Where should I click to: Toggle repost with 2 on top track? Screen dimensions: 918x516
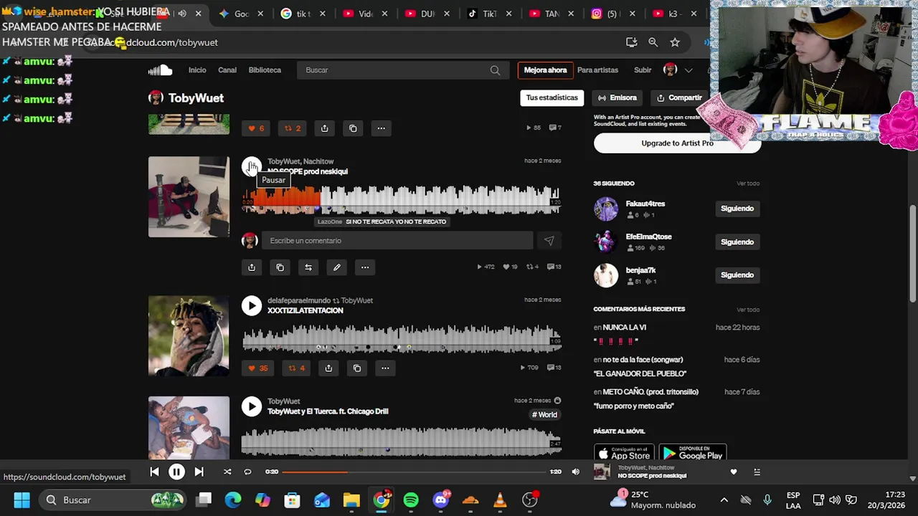click(x=293, y=128)
